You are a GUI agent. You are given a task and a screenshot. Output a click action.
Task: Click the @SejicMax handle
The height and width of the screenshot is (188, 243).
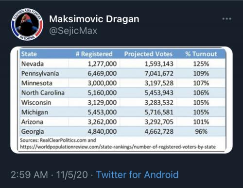pyautogui.click(x=73, y=31)
